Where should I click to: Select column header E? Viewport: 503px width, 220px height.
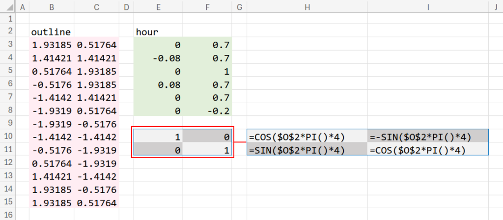click(158, 6)
